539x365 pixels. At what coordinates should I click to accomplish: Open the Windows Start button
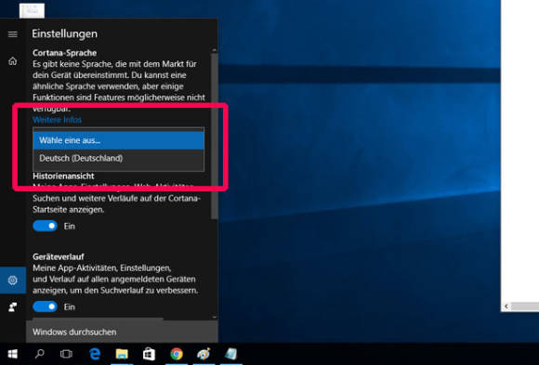tap(13, 354)
